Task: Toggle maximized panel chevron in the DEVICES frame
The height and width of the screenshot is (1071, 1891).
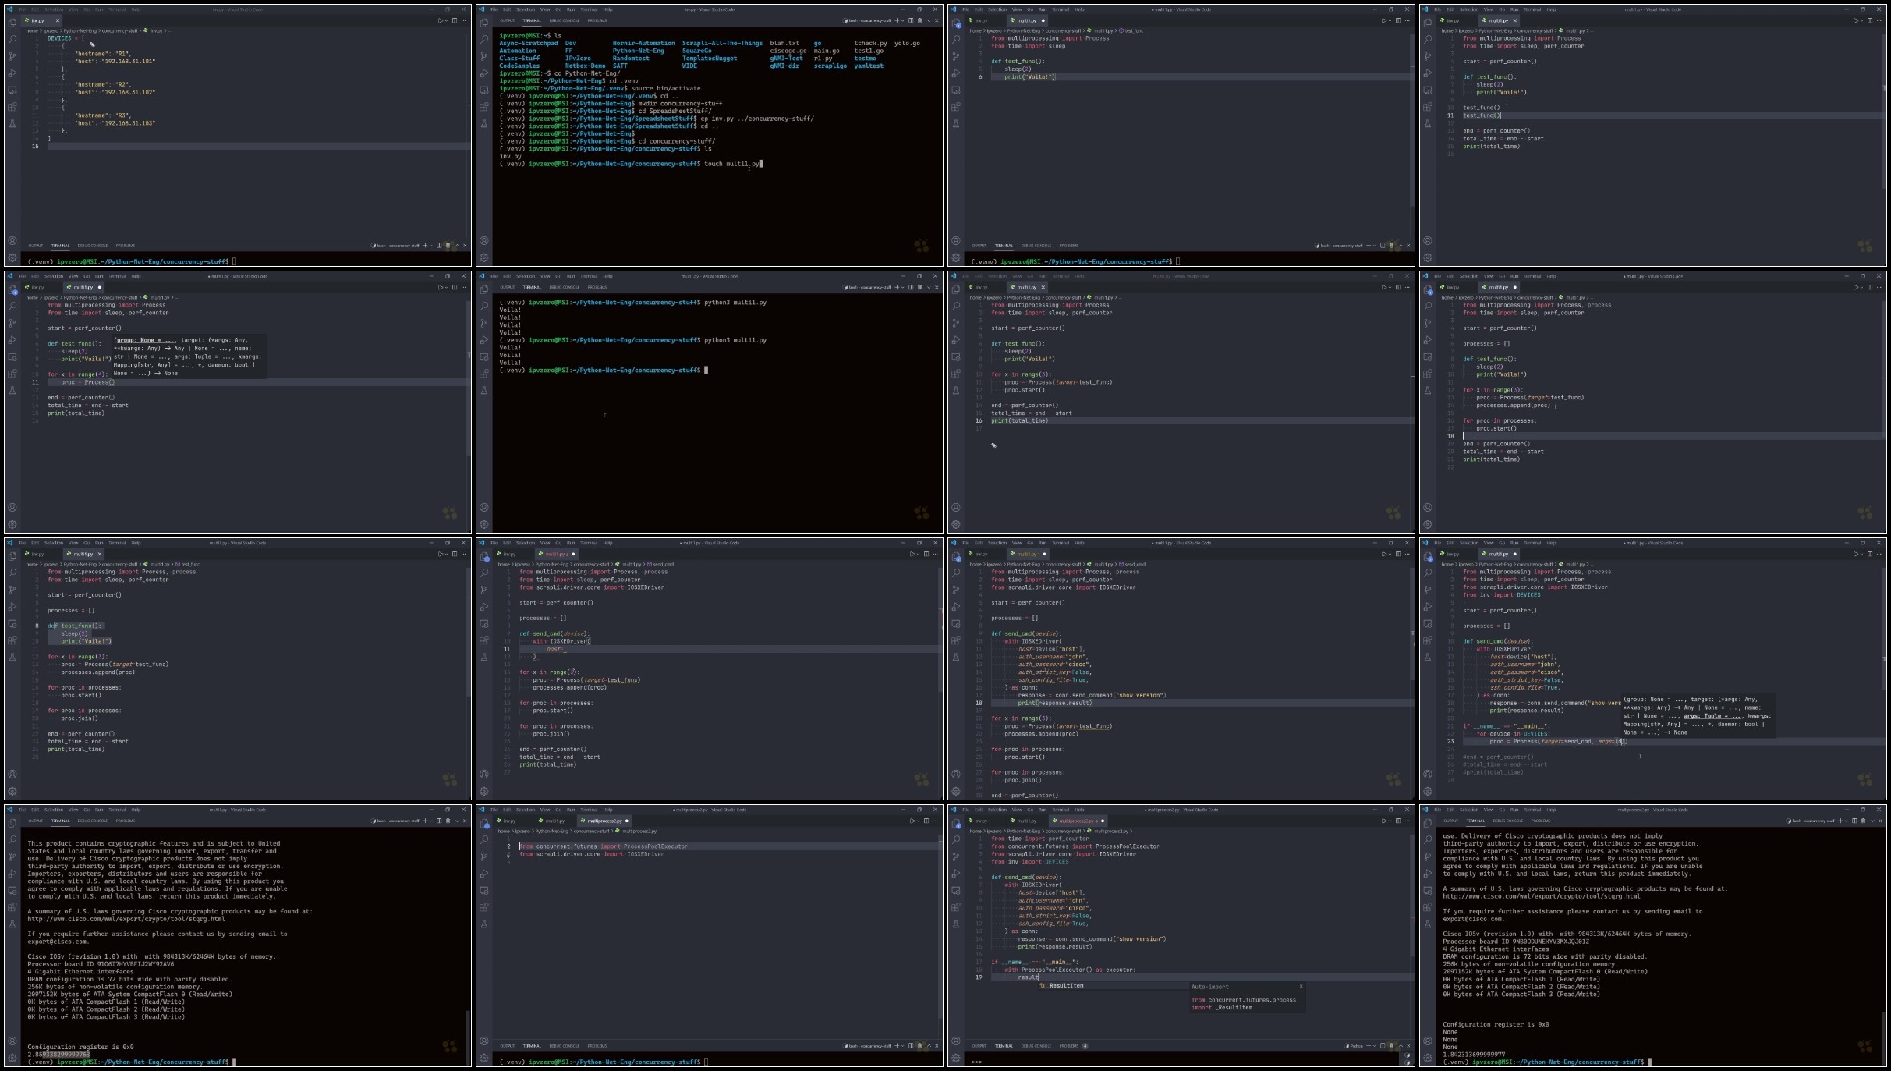Action: (457, 246)
